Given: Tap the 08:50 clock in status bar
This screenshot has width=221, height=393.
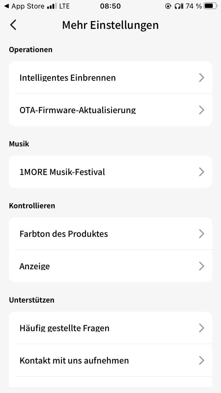Looking at the screenshot, I should [x=110, y=6].
